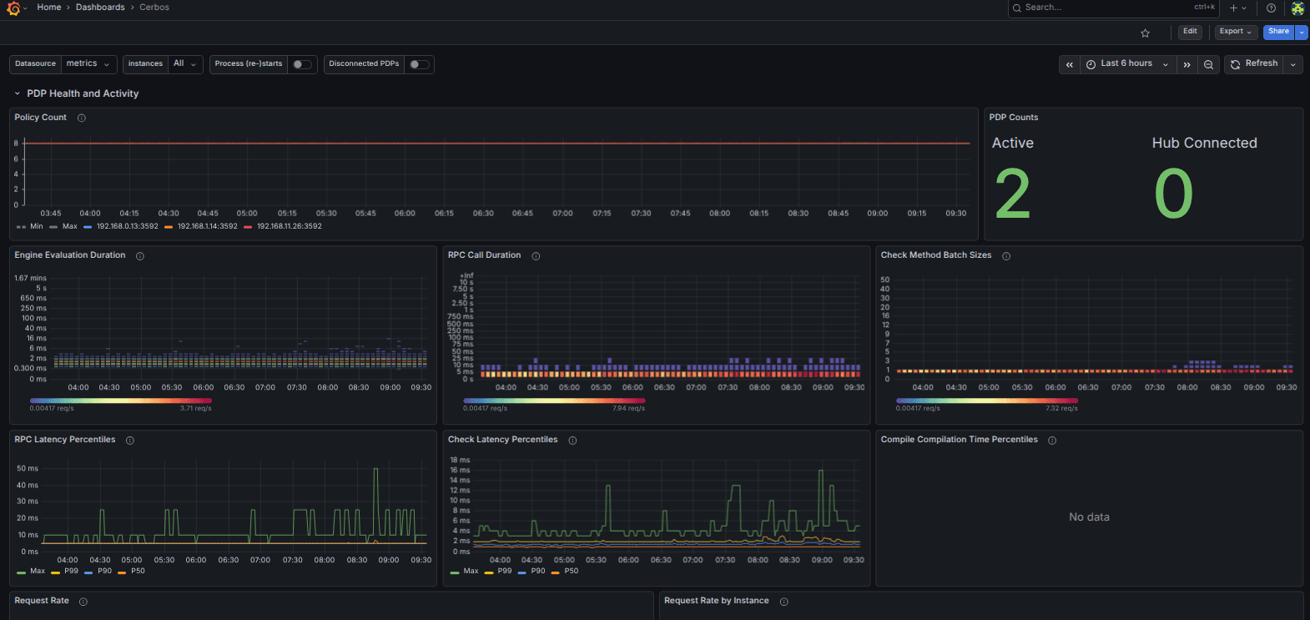Click the Cerbos breadcrumb
This screenshot has height=620, width=1310.
coord(154,8)
